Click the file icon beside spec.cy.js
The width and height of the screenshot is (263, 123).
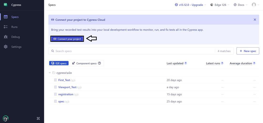click(55, 101)
